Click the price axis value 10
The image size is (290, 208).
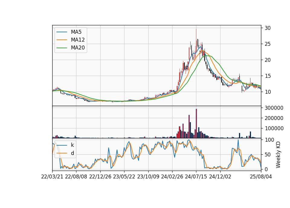click(268, 92)
